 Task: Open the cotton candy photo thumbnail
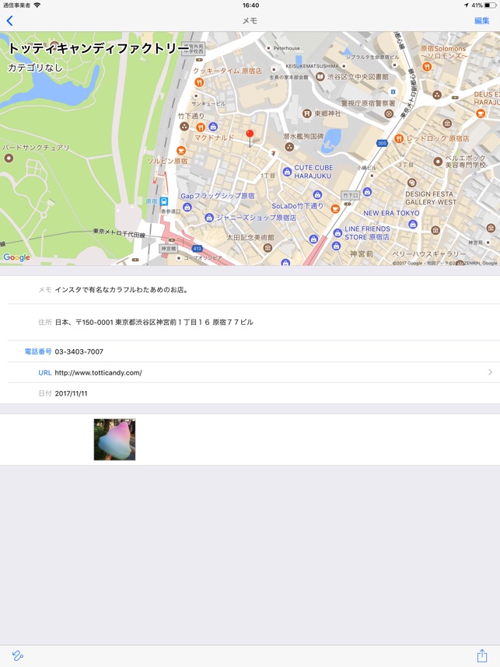(x=114, y=439)
